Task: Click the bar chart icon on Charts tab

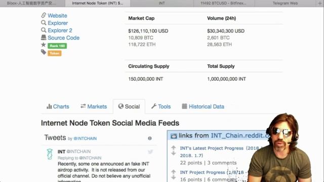Action: pyautogui.click(x=49, y=106)
